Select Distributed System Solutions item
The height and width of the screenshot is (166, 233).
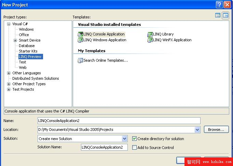coord(36,78)
